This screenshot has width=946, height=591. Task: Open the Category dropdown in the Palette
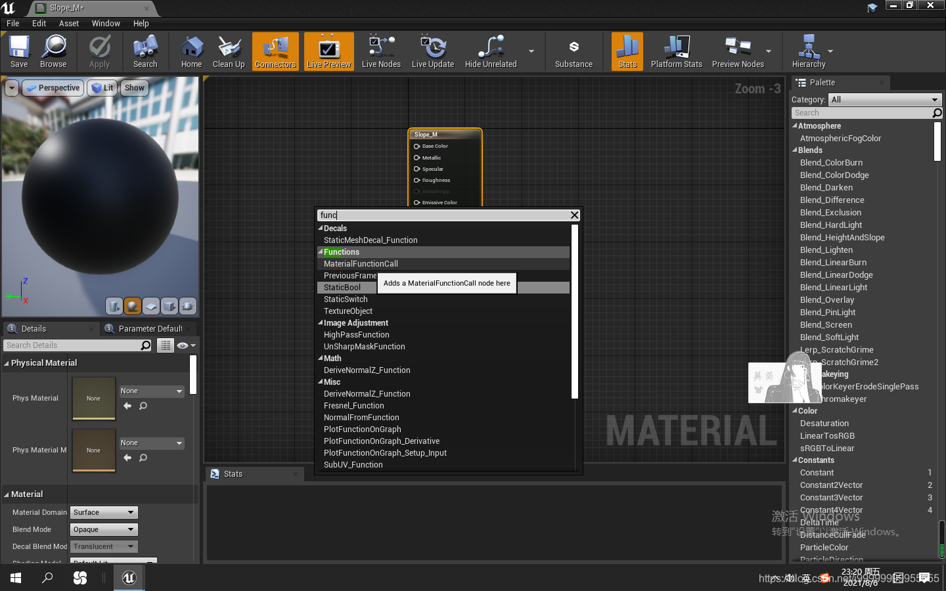pyautogui.click(x=885, y=100)
